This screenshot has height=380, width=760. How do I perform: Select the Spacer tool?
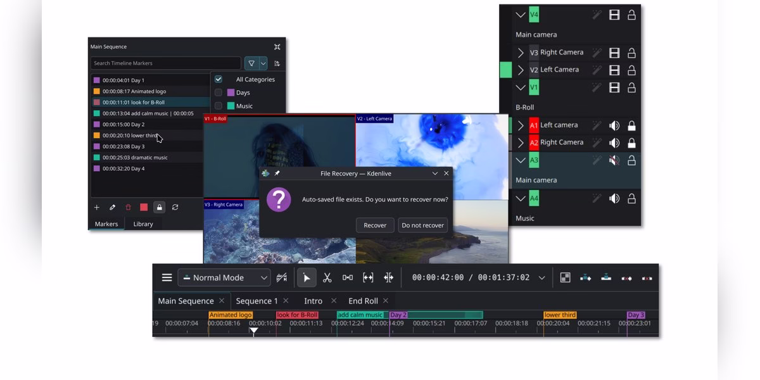[x=348, y=277]
